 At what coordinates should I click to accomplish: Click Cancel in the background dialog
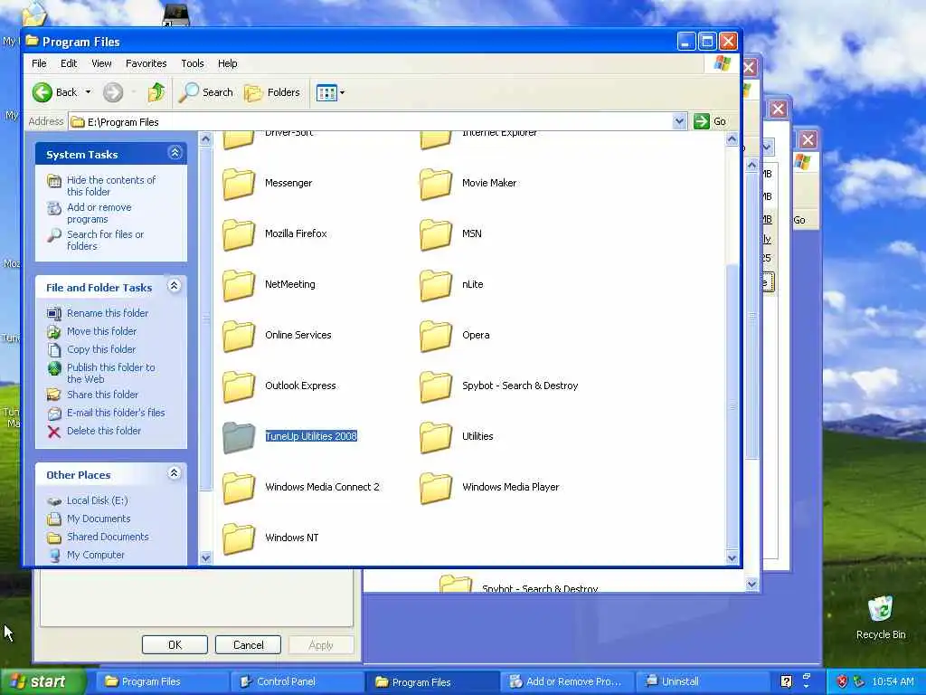[248, 644]
